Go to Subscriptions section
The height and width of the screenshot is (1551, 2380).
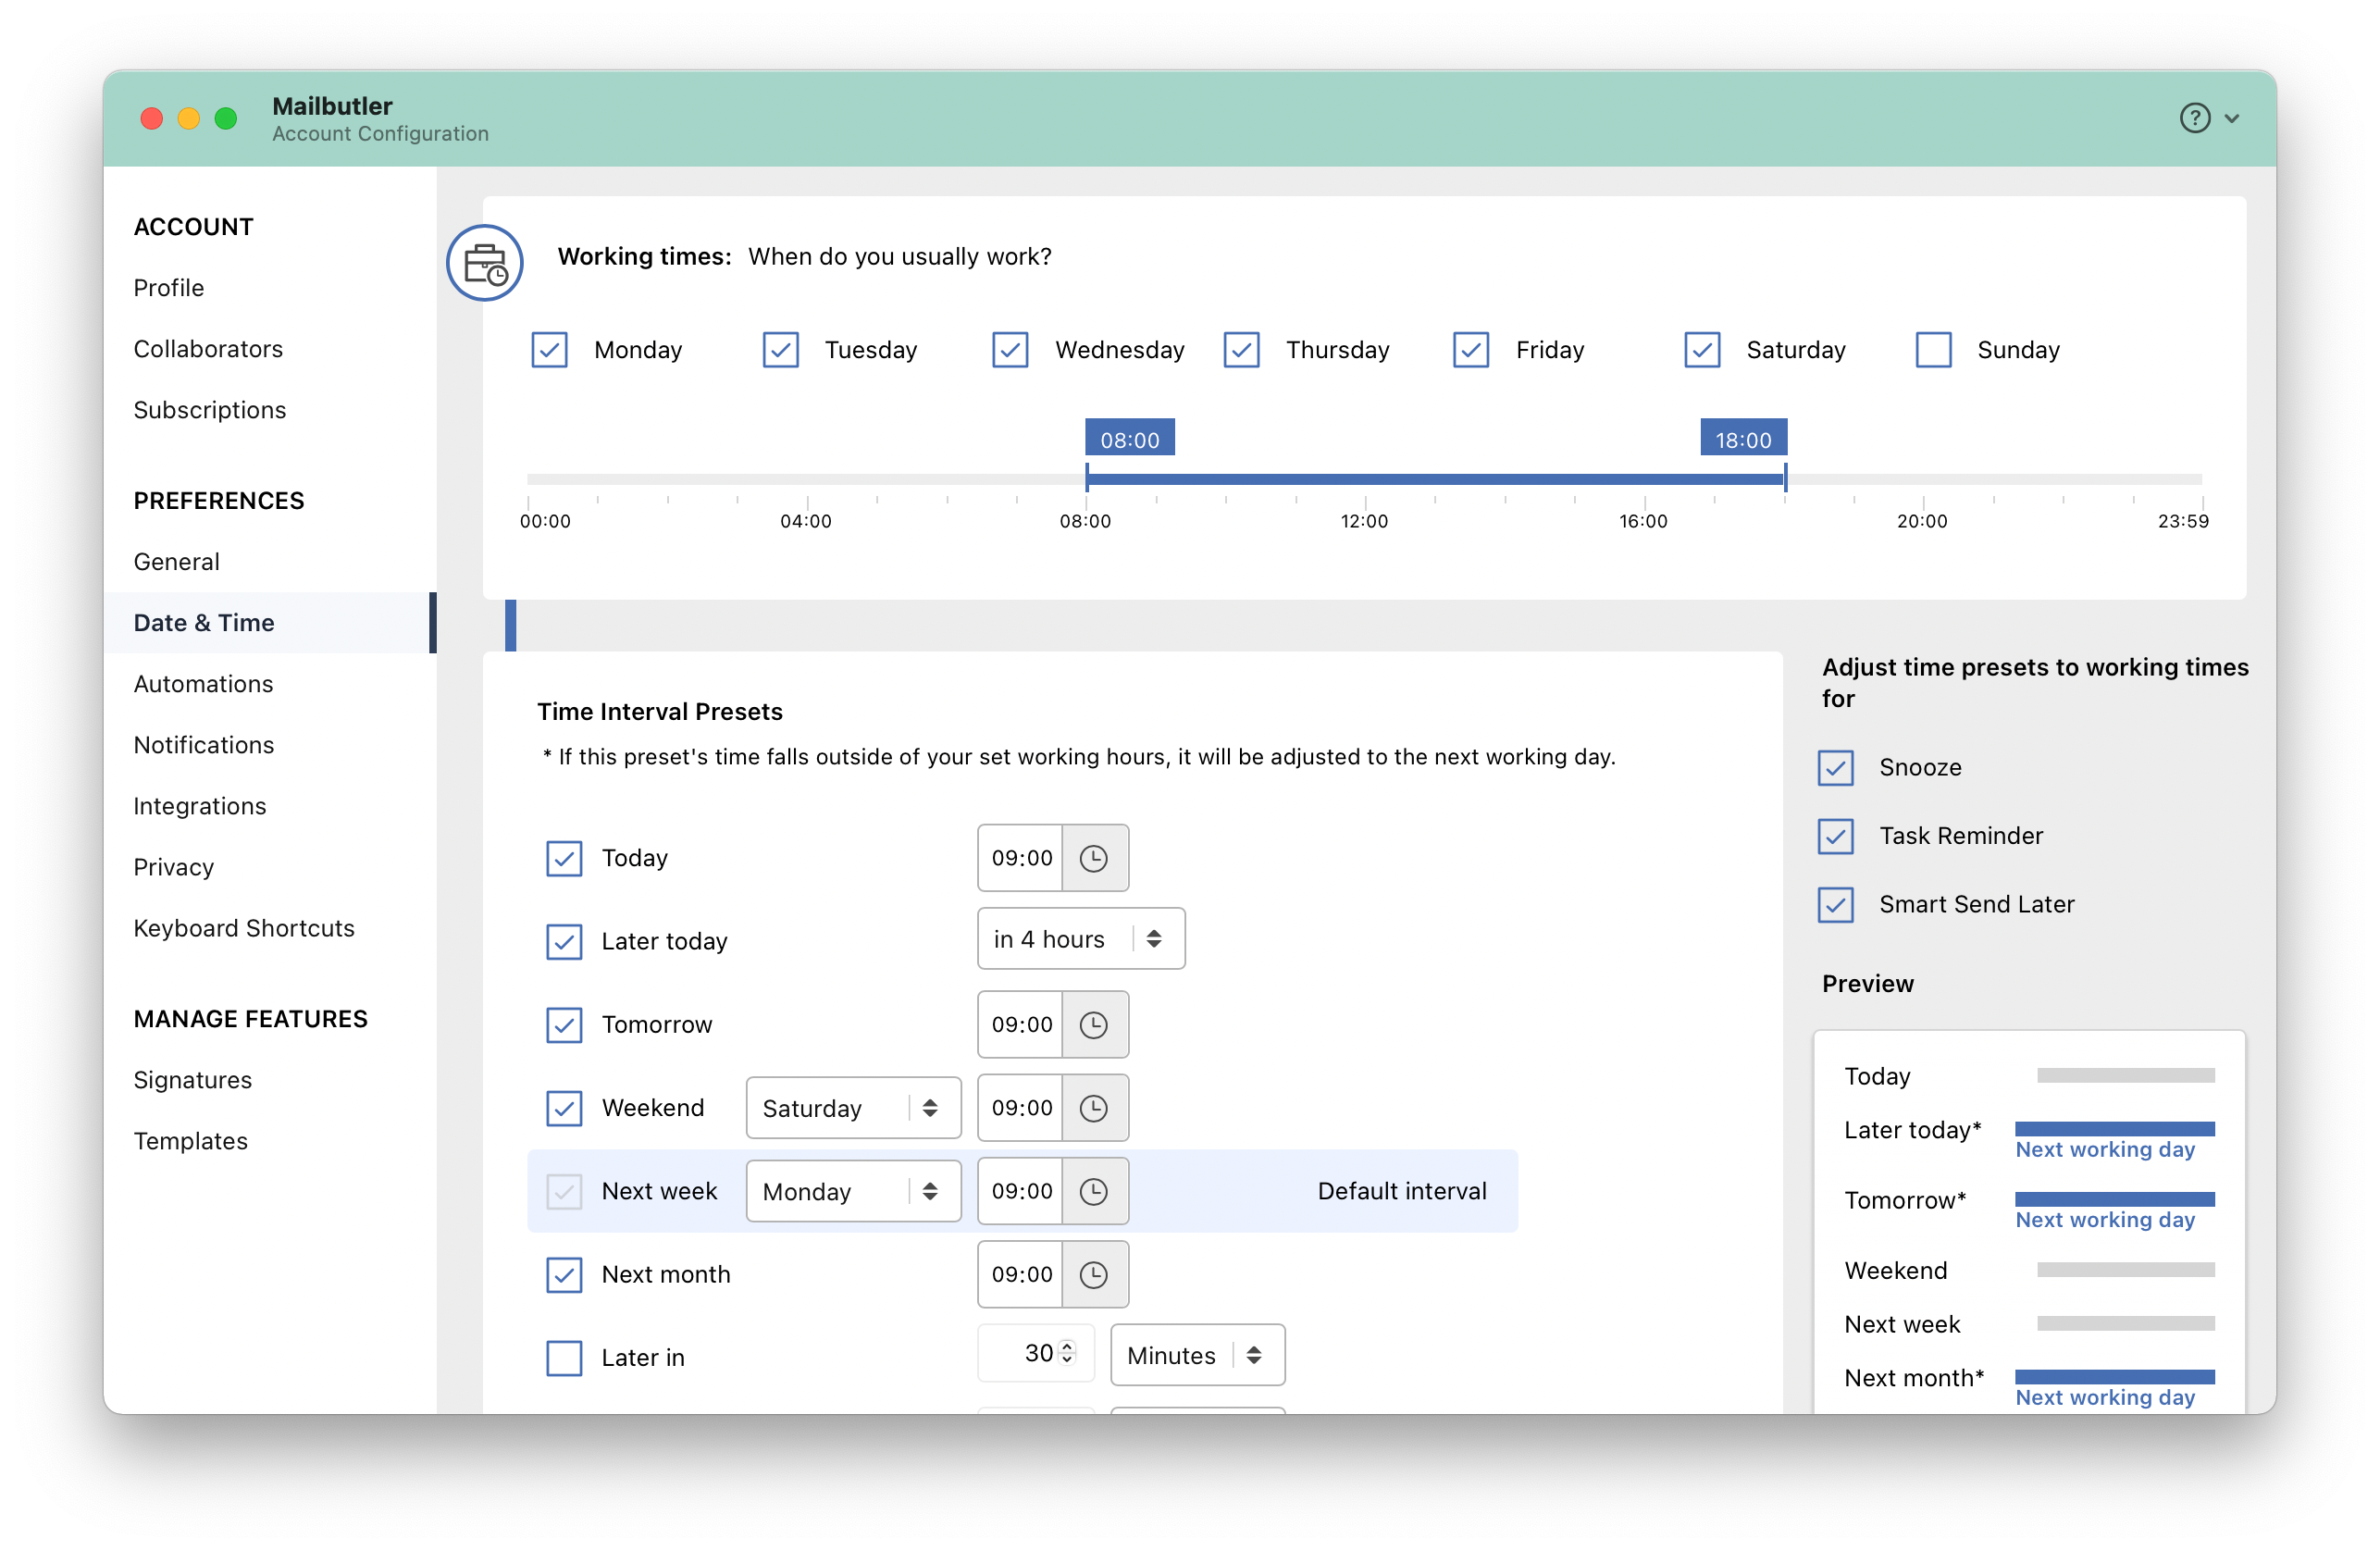pos(210,410)
